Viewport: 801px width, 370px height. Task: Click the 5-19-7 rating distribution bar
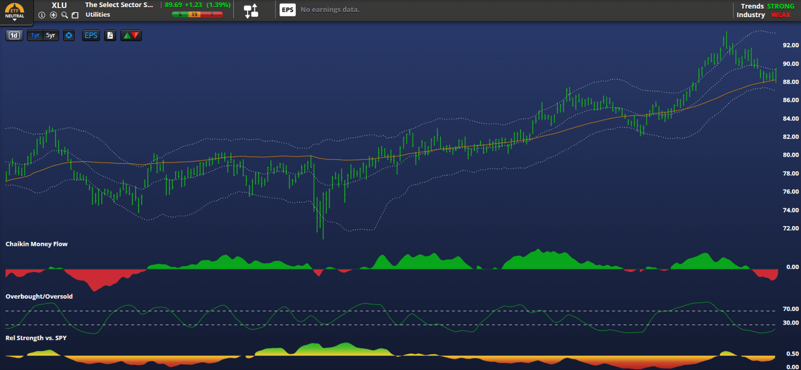197,15
